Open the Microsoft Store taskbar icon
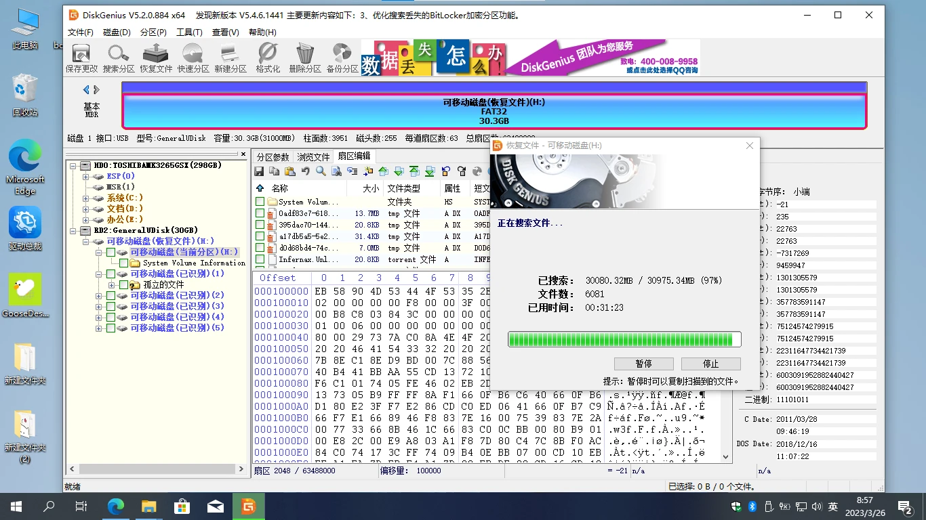Screen dimensions: 926x520 click(x=182, y=506)
